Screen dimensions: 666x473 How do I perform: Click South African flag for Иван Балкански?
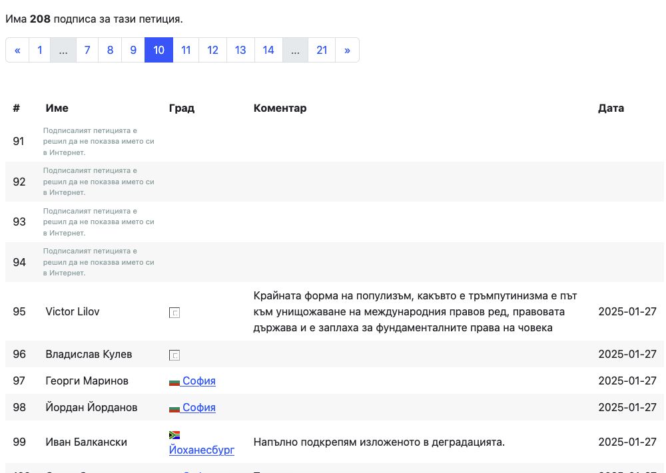tap(174, 435)
